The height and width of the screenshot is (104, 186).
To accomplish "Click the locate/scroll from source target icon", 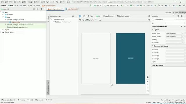I will click(x=34, y=9).
